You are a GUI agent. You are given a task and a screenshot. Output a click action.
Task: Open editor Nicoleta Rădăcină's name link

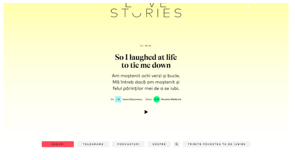tap(171, 100)
